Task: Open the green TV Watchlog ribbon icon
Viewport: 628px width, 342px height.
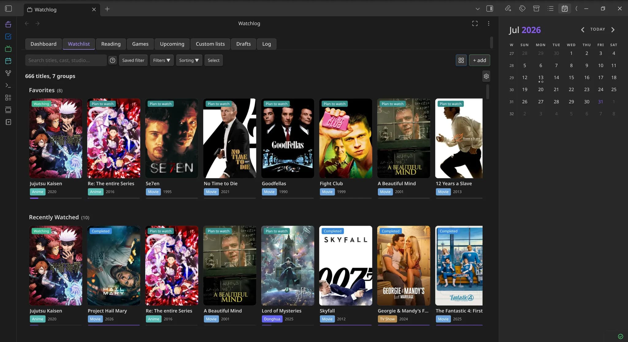Action: point(8,49)
